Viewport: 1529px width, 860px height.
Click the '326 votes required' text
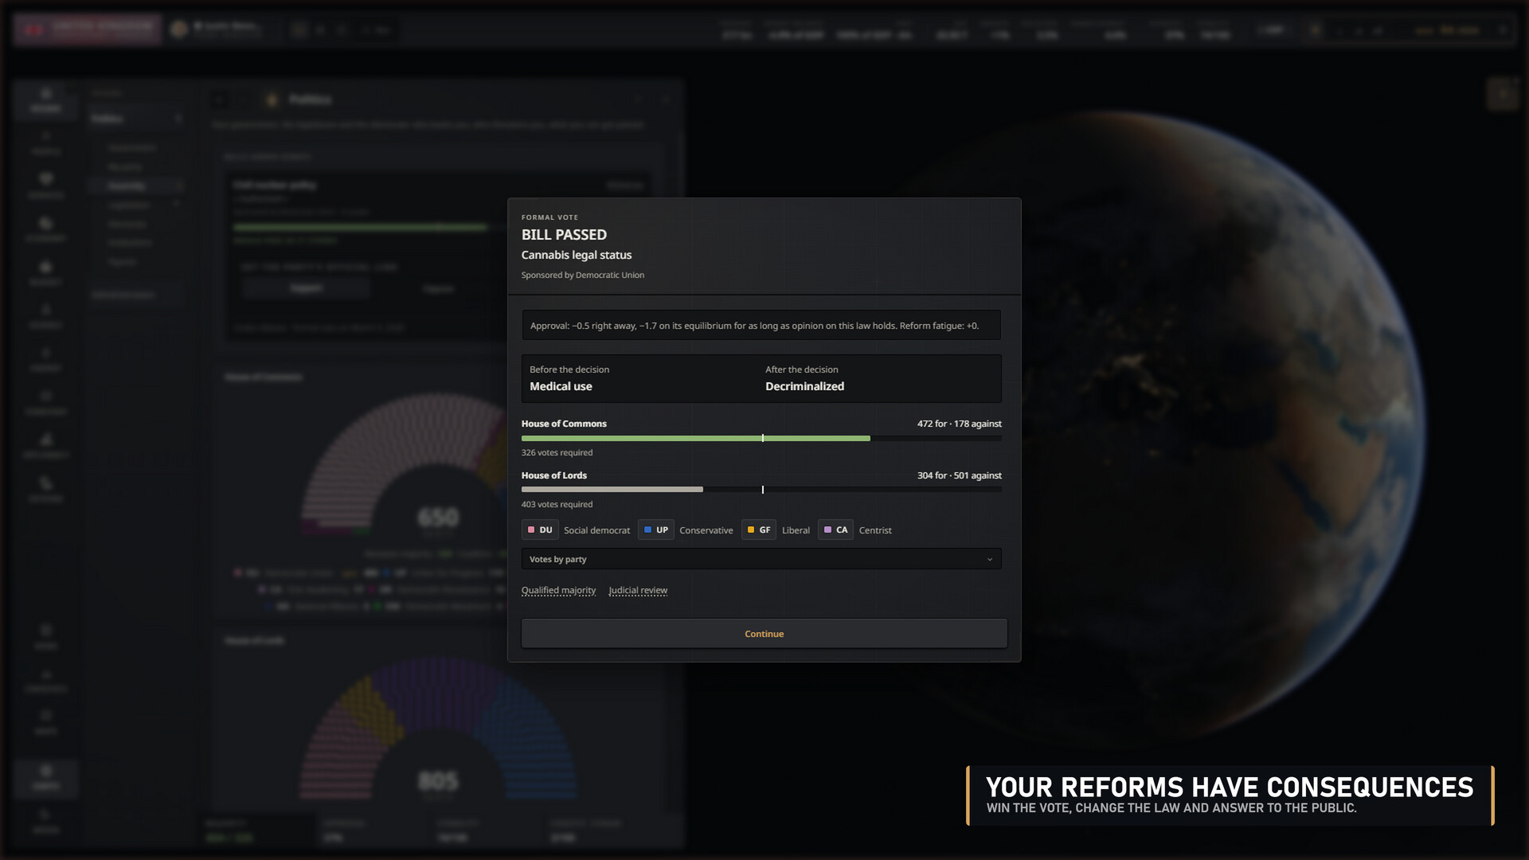pyautogui.click(x=557, y=453)
